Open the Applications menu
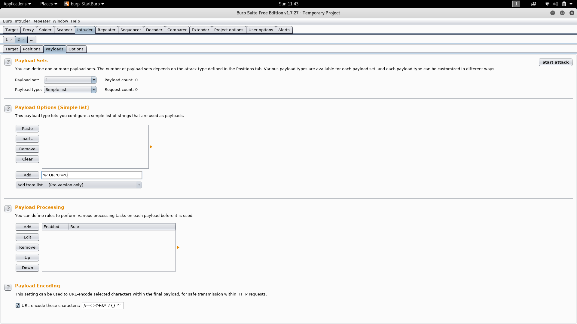Viewport: 577px width, 324px height. click(17, 4)
